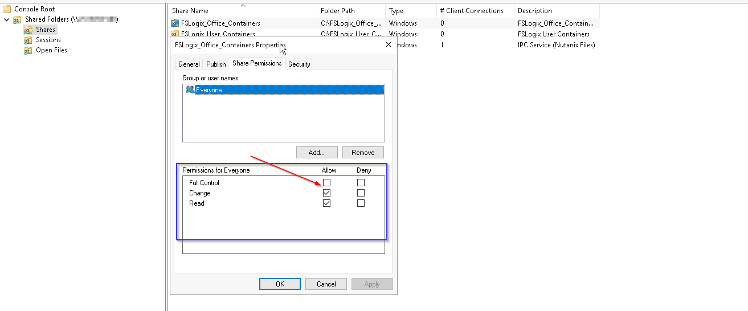Click the Open Files folder icon
Image resolution: width=748 pixels, height=311 pixels.
click(x=28, y=50)
